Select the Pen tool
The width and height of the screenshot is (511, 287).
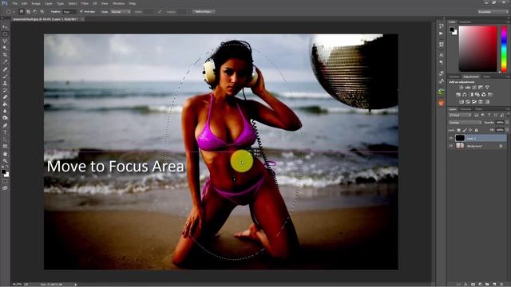(5, 125)
